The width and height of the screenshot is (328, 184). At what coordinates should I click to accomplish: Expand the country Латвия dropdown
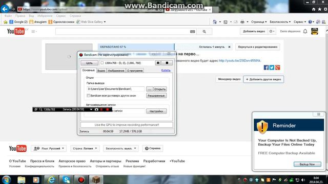[x=85, y=149]
